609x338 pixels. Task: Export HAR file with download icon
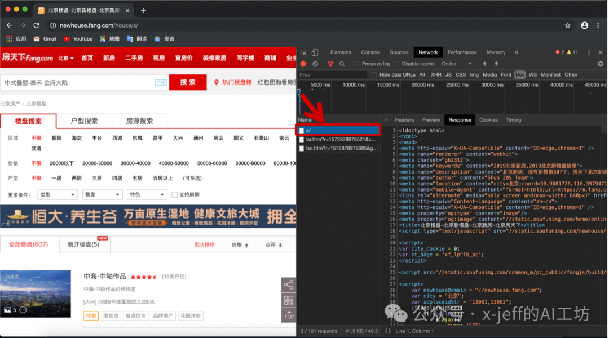tap(496, 64)
